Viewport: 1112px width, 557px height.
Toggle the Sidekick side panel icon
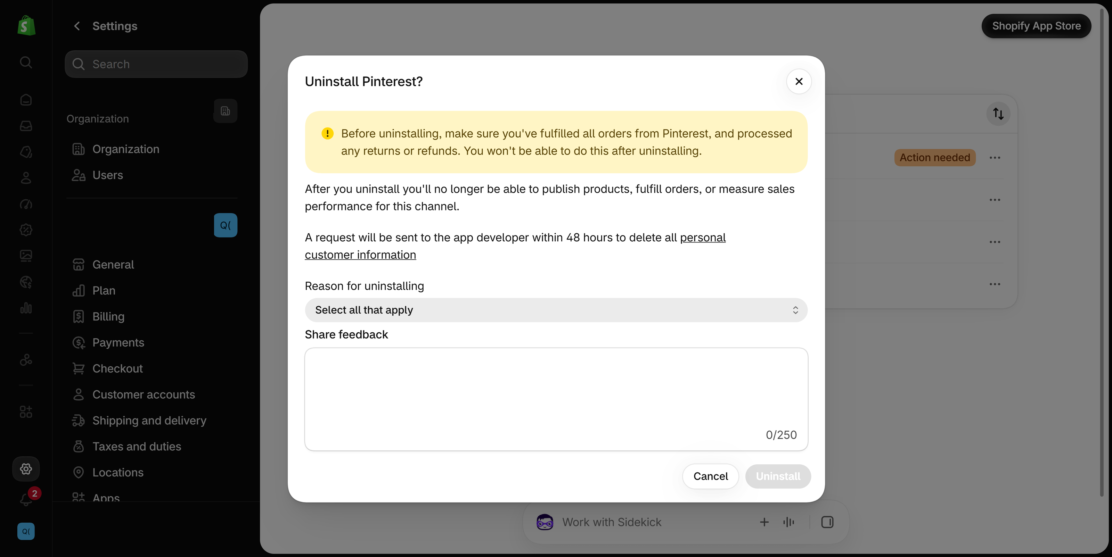(x=827, y=522)
